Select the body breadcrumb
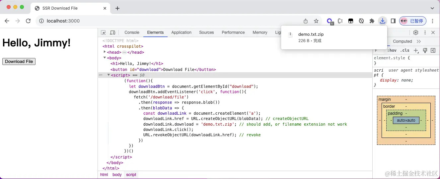Image resolution: width=440 pixels, height=179 pixels. pyautogui.click(x=117, y=175)
